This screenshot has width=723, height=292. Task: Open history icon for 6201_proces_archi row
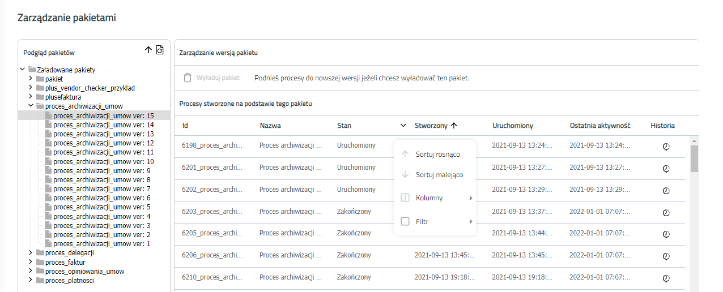coord(666,168)
